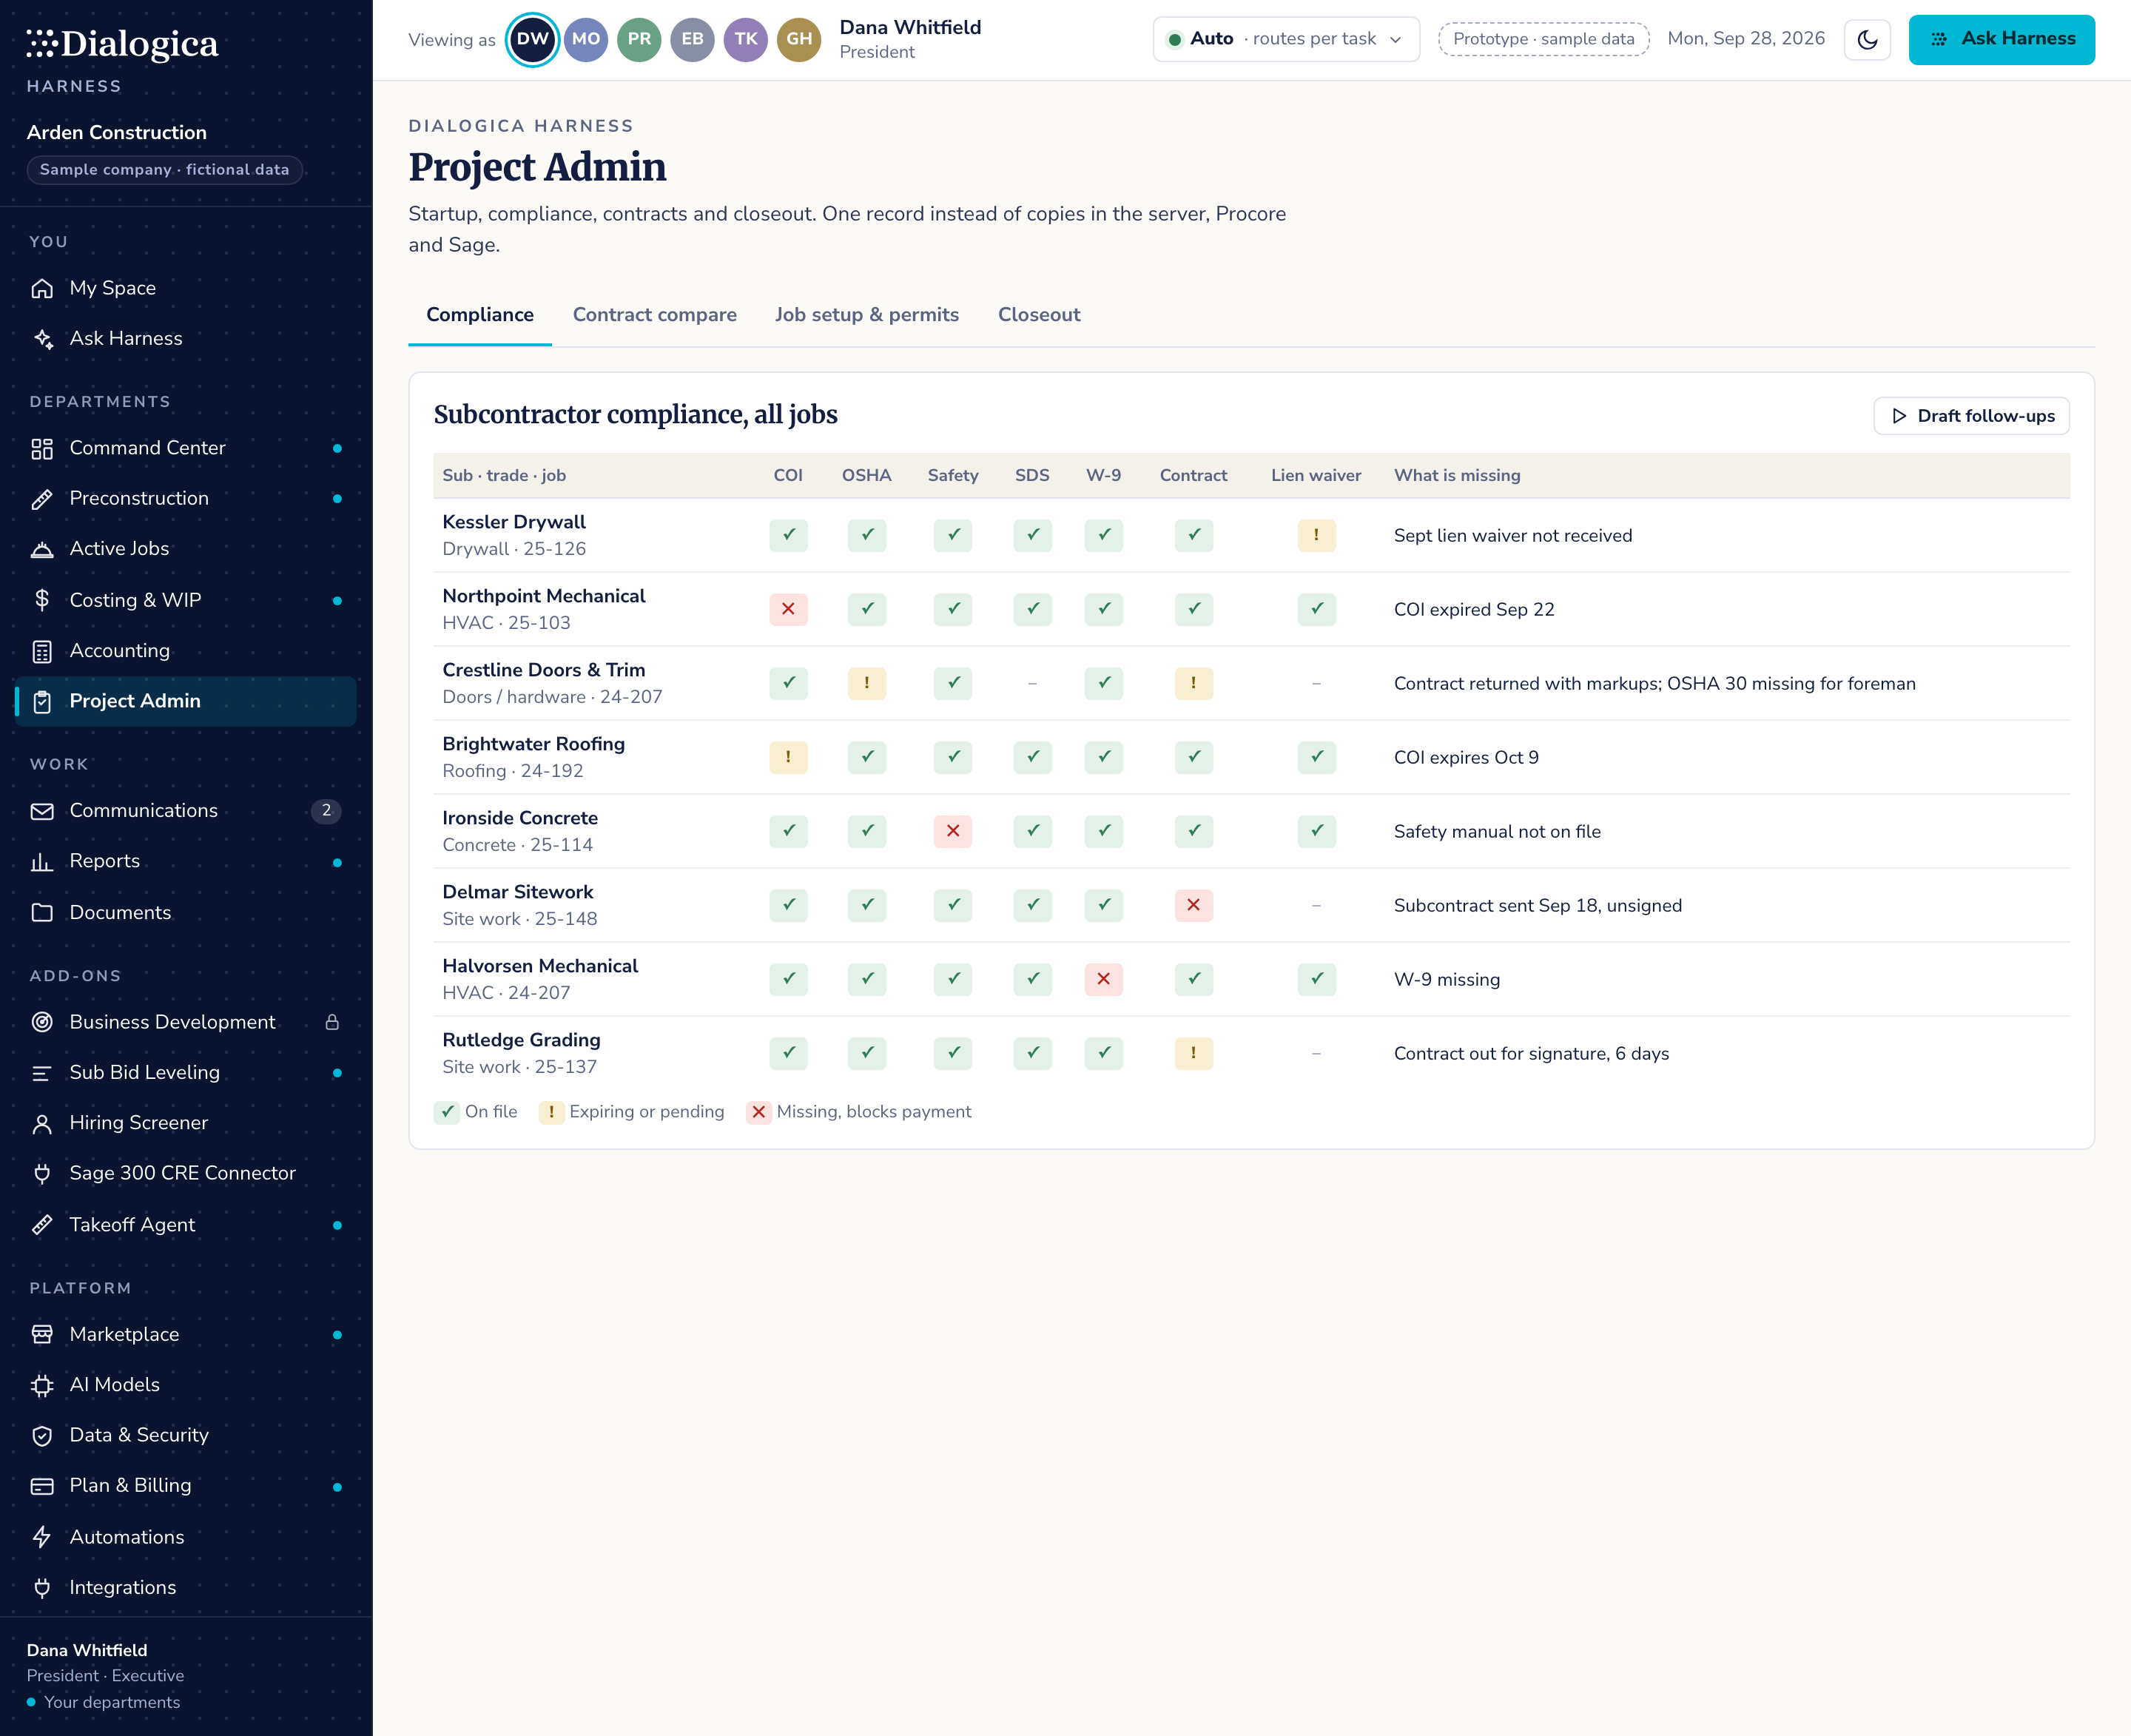Open Sub Bid Leveling list icon
Viewport: 2131px width, 1736px height.
click(x=42, y=1073)
